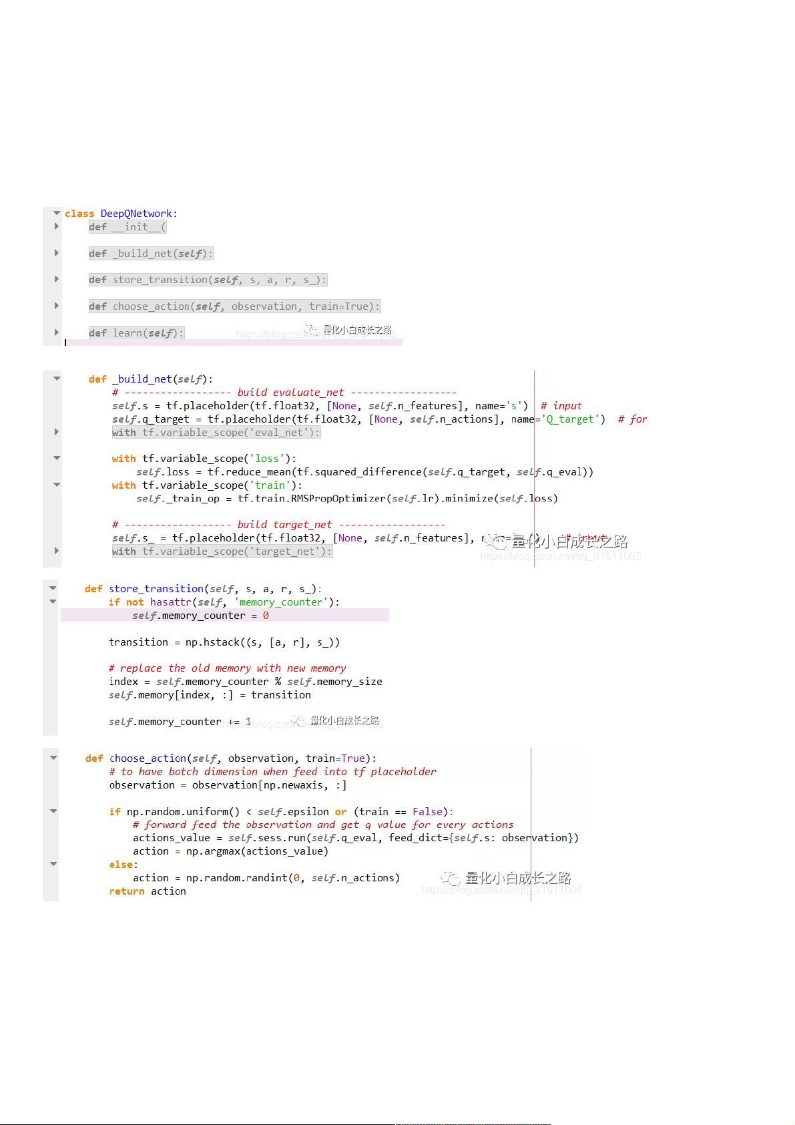Click the WeChat logo beside the randint line
This screenshot has width=795, height=1125.
pyautogui.click(x=450, y=877)
